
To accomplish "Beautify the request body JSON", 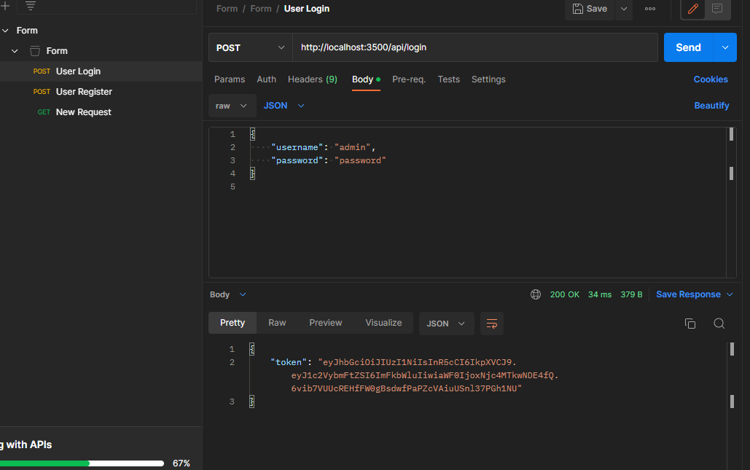I will [x=711, y=106].
